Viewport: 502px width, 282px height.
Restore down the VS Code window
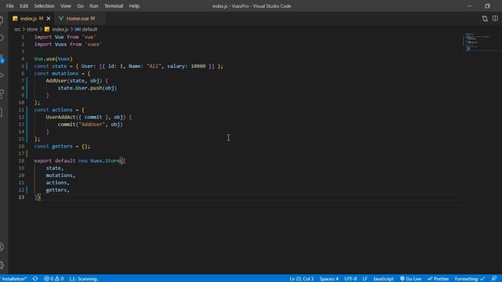pos(487,5)
